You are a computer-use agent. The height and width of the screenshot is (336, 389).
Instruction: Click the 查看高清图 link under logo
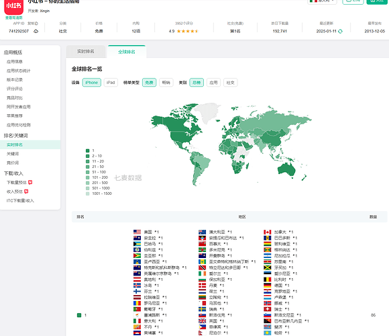(x=14, y=18)
